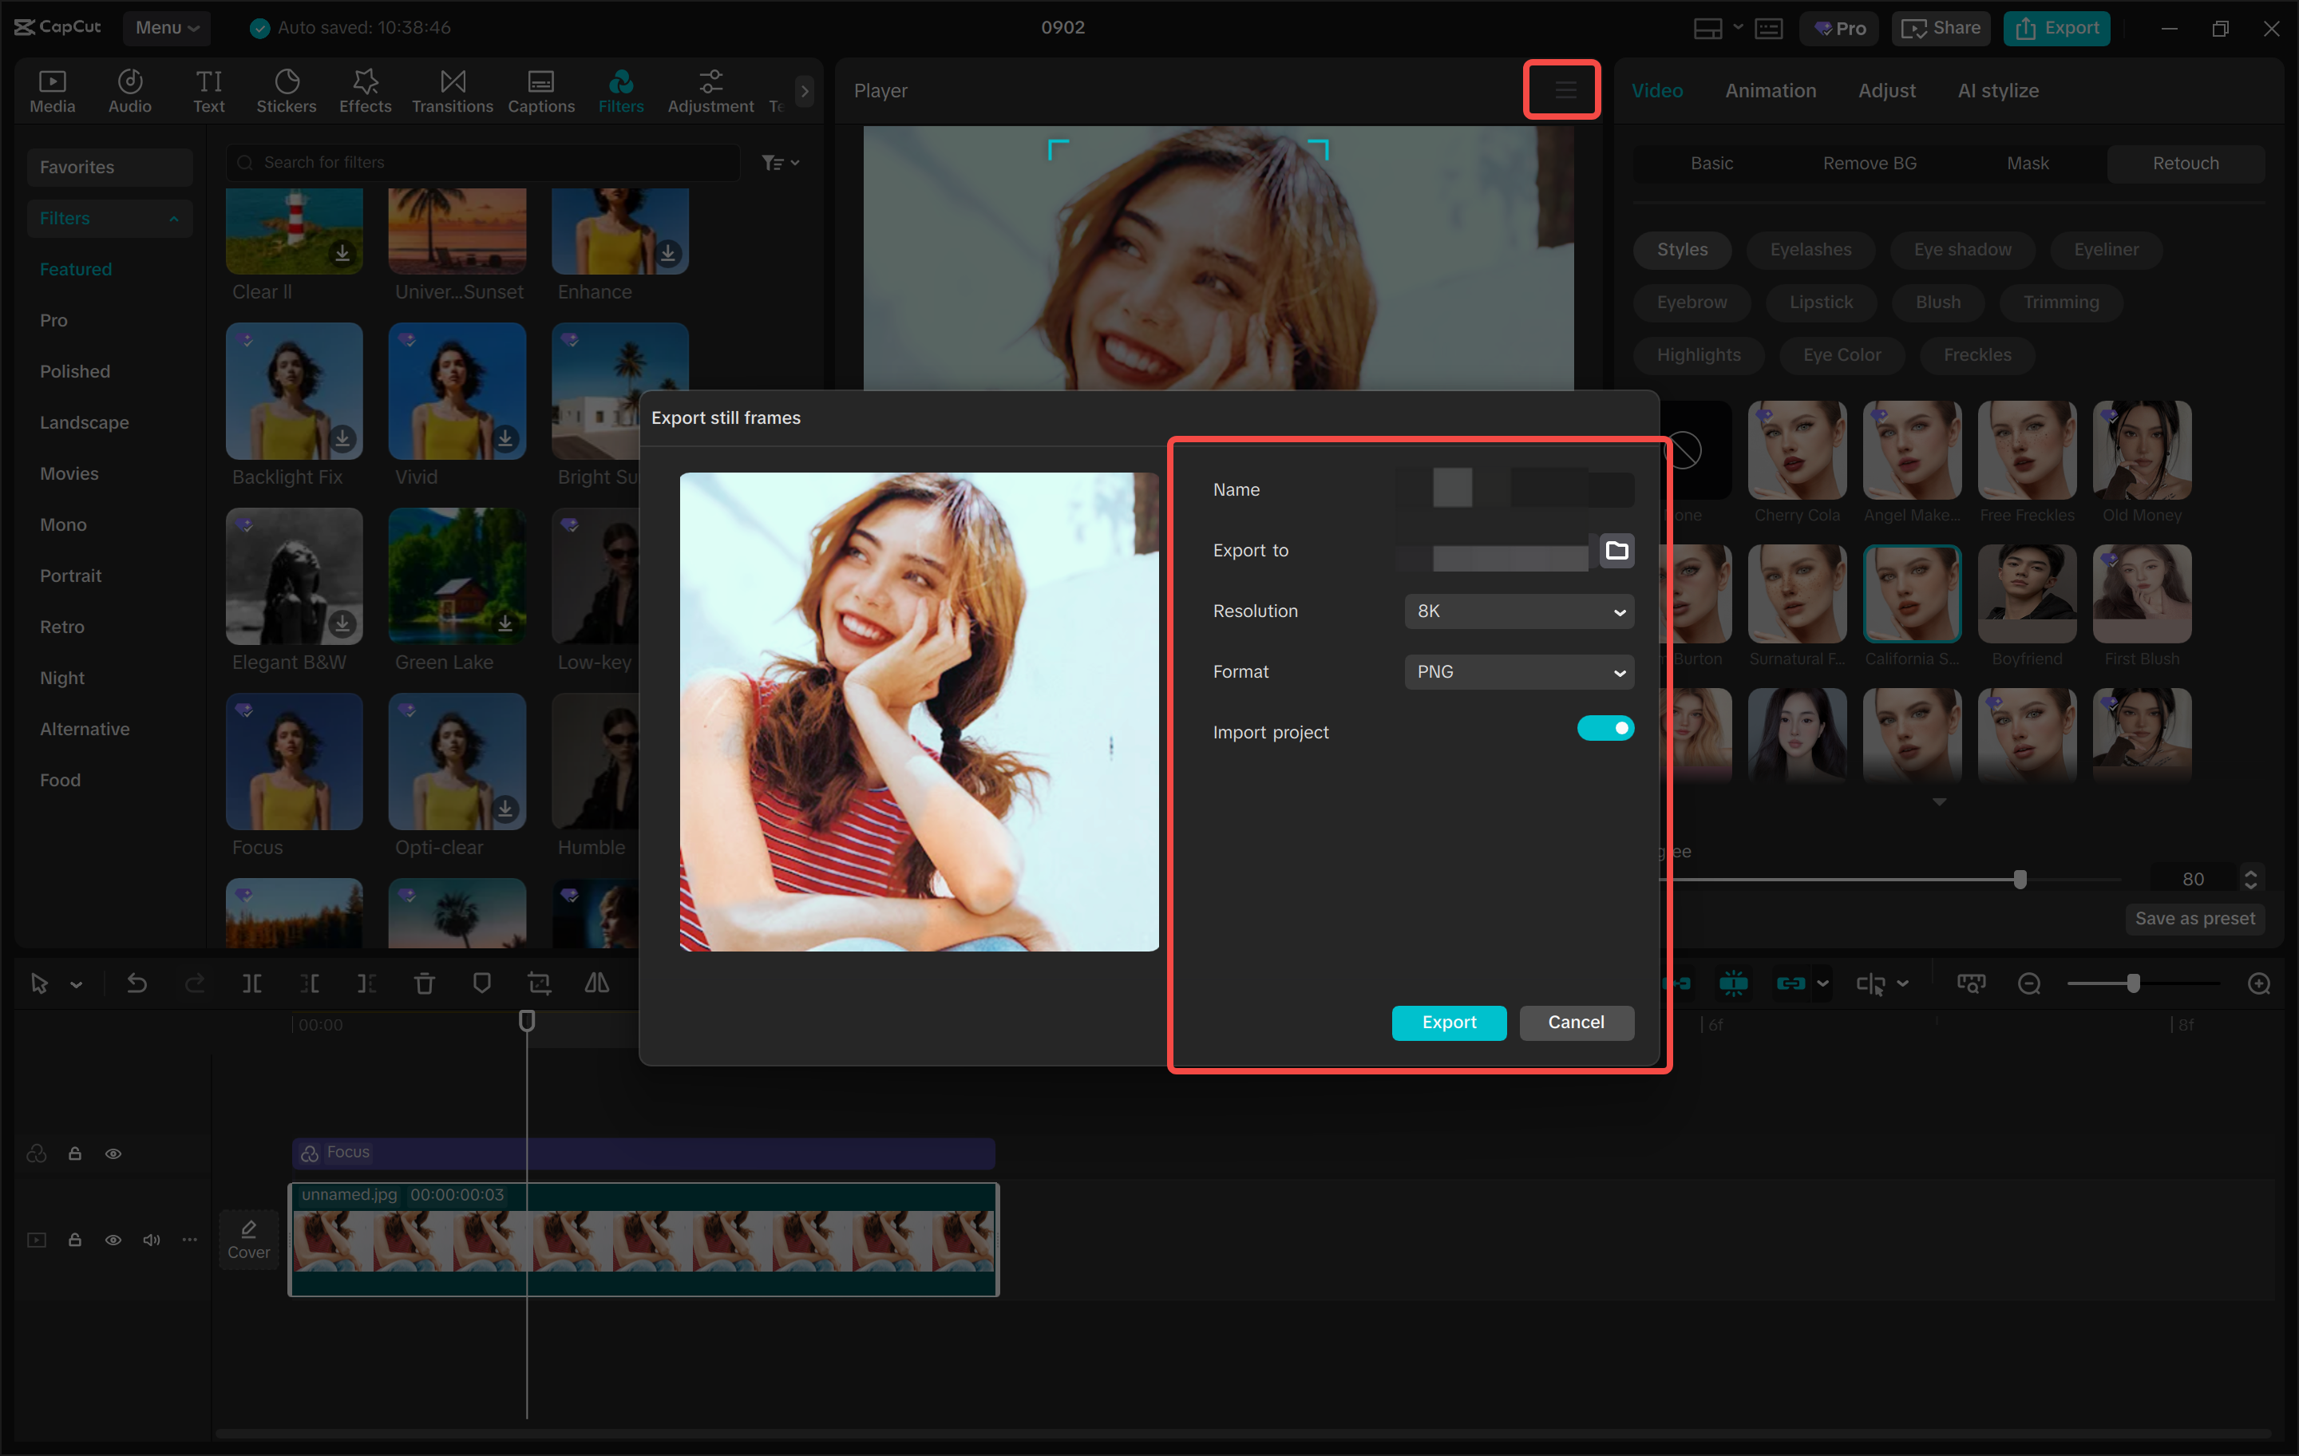Viewport: 2299px width, 1456px height.
Task: Open the Resolution dropdown set to 8K
Action: (x=1518, y=611)
